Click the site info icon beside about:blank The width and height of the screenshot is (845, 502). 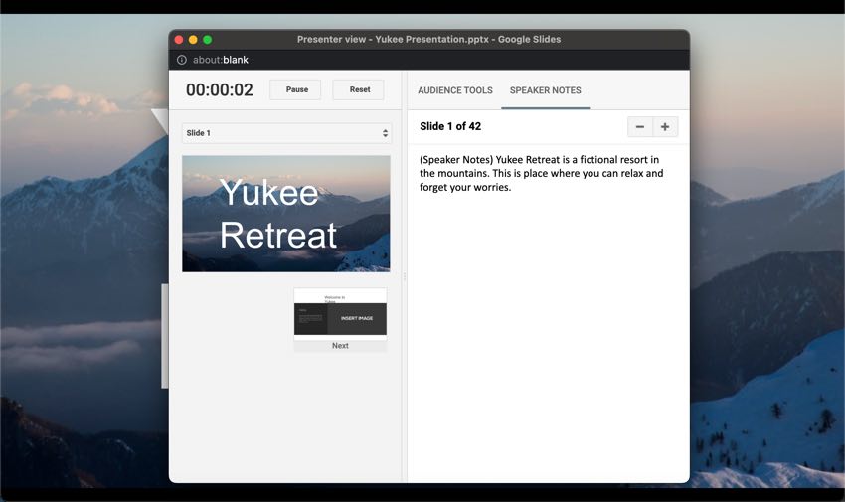[x=182, y=60]
